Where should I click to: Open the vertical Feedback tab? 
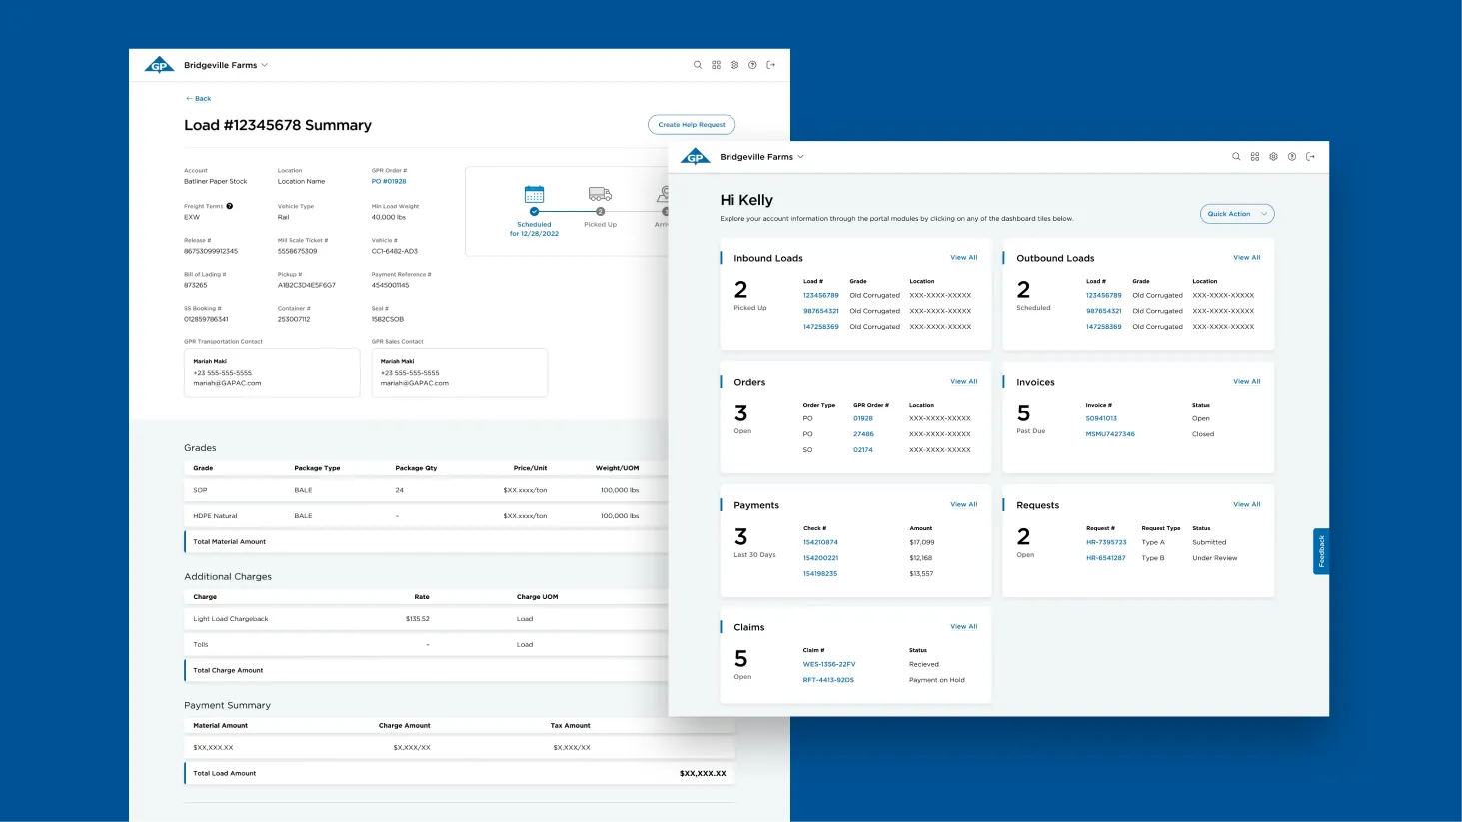click(x=1321, y=551)
